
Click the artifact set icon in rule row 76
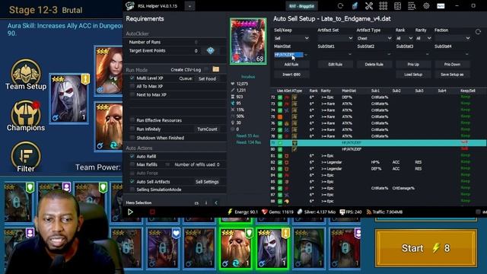tap(287, 123)
